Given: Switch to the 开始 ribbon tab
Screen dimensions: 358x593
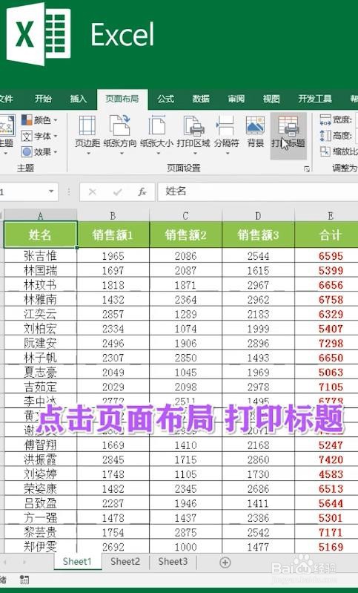Looking at the screenshot, I should coord(43,99).
